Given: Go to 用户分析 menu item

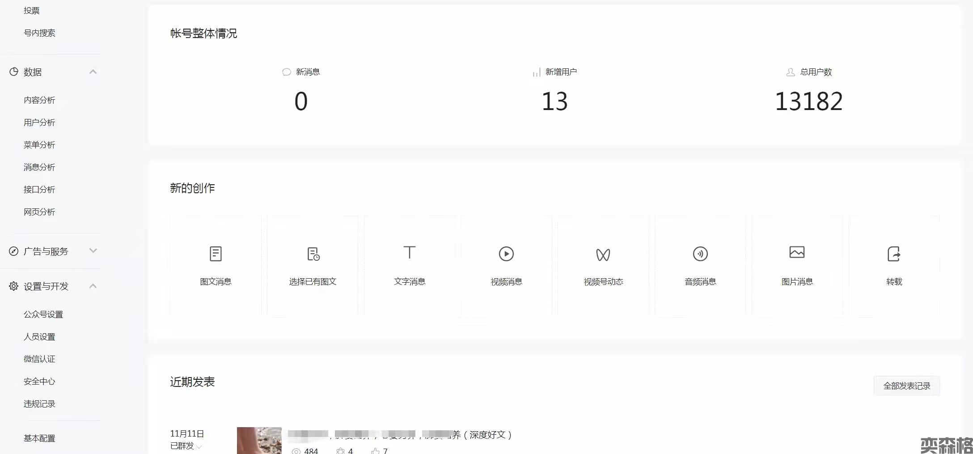Looking at the screenshot, I should [39, 123].
